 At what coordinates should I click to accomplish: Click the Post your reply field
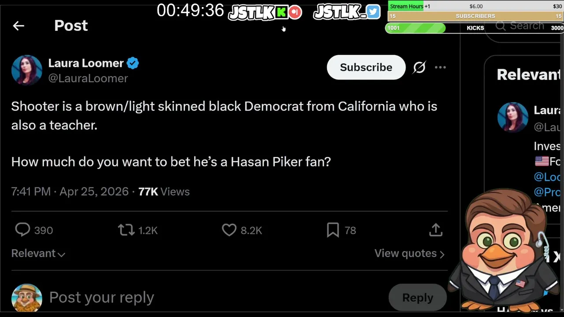(176, 298)
